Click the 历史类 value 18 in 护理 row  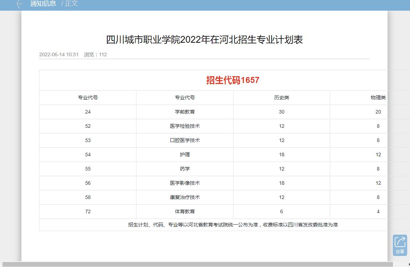point(282,155)
